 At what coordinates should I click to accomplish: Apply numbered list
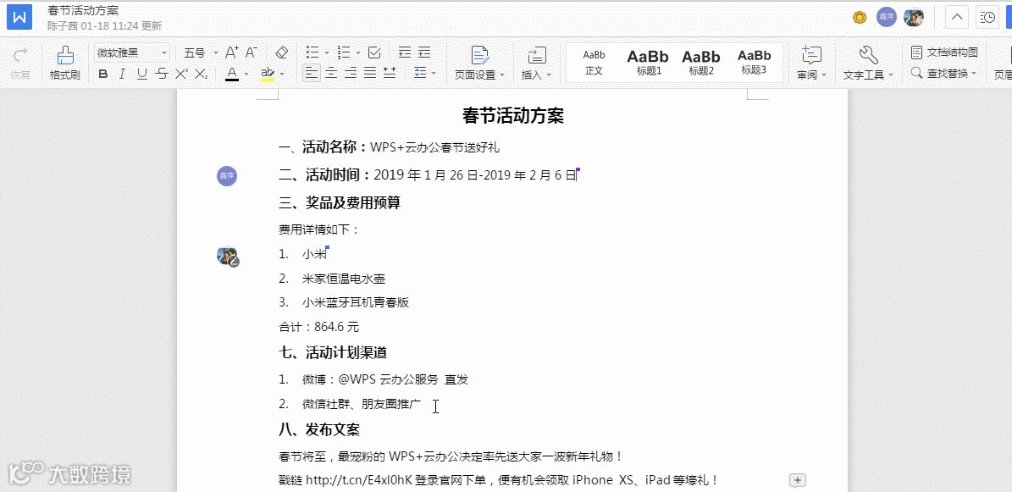tap(345, 53)
